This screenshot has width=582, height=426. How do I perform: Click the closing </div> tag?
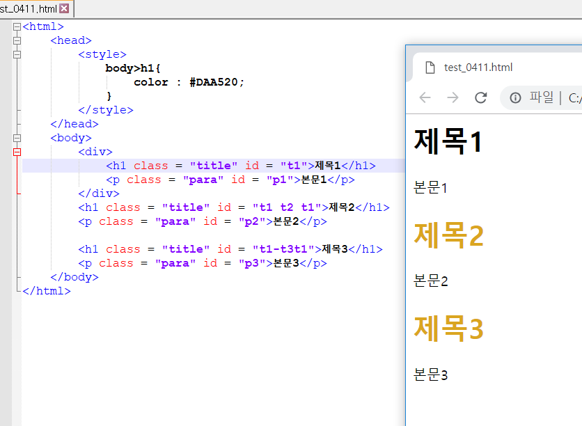coord(99,194)
